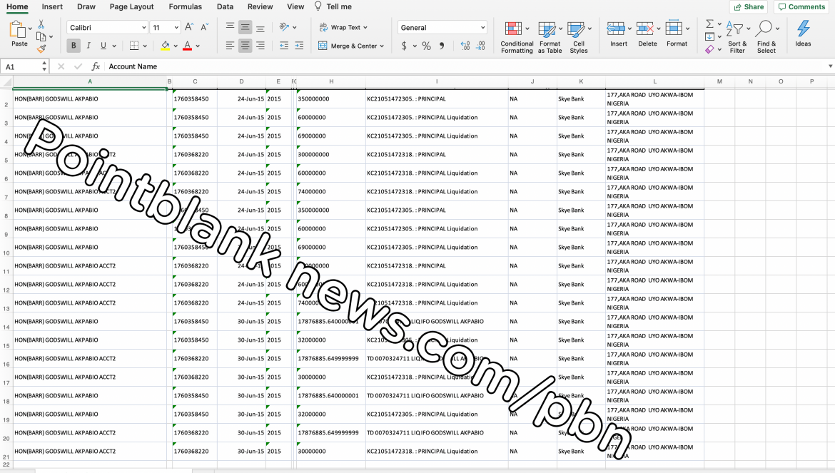Copy selection using the Copy icon

41,36
